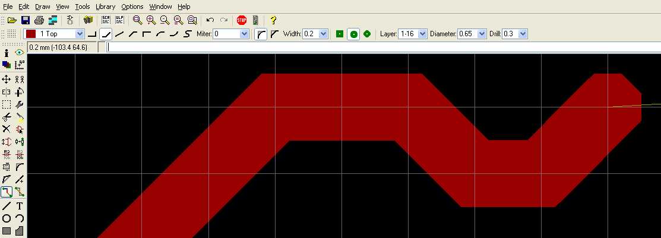Image resolution: width=661 pixels, height=238 pixels.
Task: Select the Move tool with crossed arrows
Action: coord(7,79)
